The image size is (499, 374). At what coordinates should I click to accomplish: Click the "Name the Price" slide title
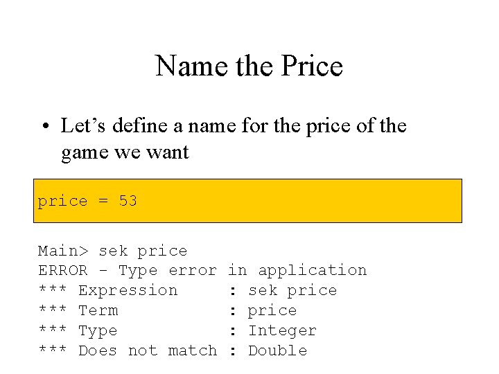pyautogui.click(x=249, y=66)
